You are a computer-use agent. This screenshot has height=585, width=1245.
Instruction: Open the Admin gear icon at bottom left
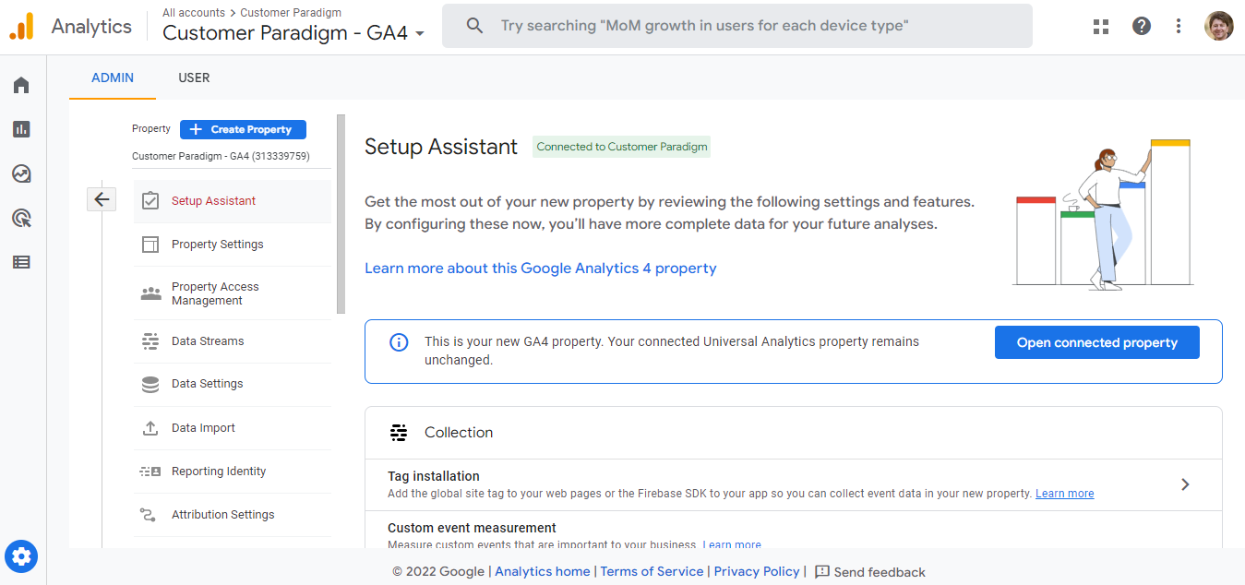coord(21,555)
